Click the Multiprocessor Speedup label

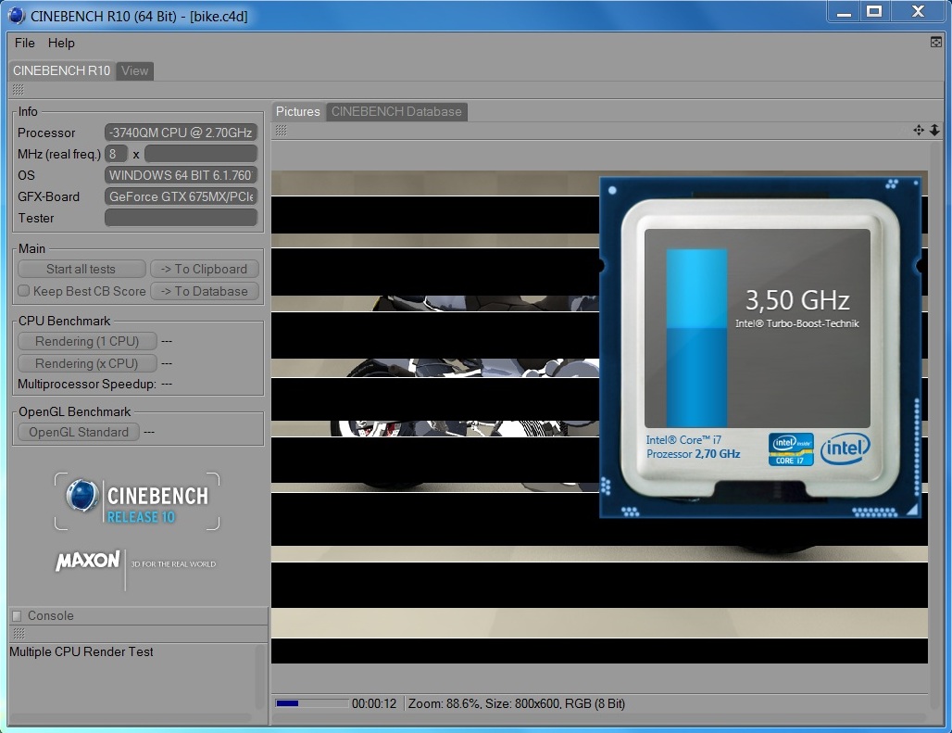pyautogui.click(x=87, y=384)
